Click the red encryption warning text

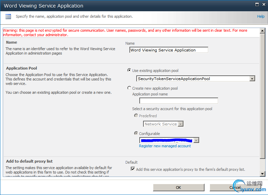tap(125, 33)
